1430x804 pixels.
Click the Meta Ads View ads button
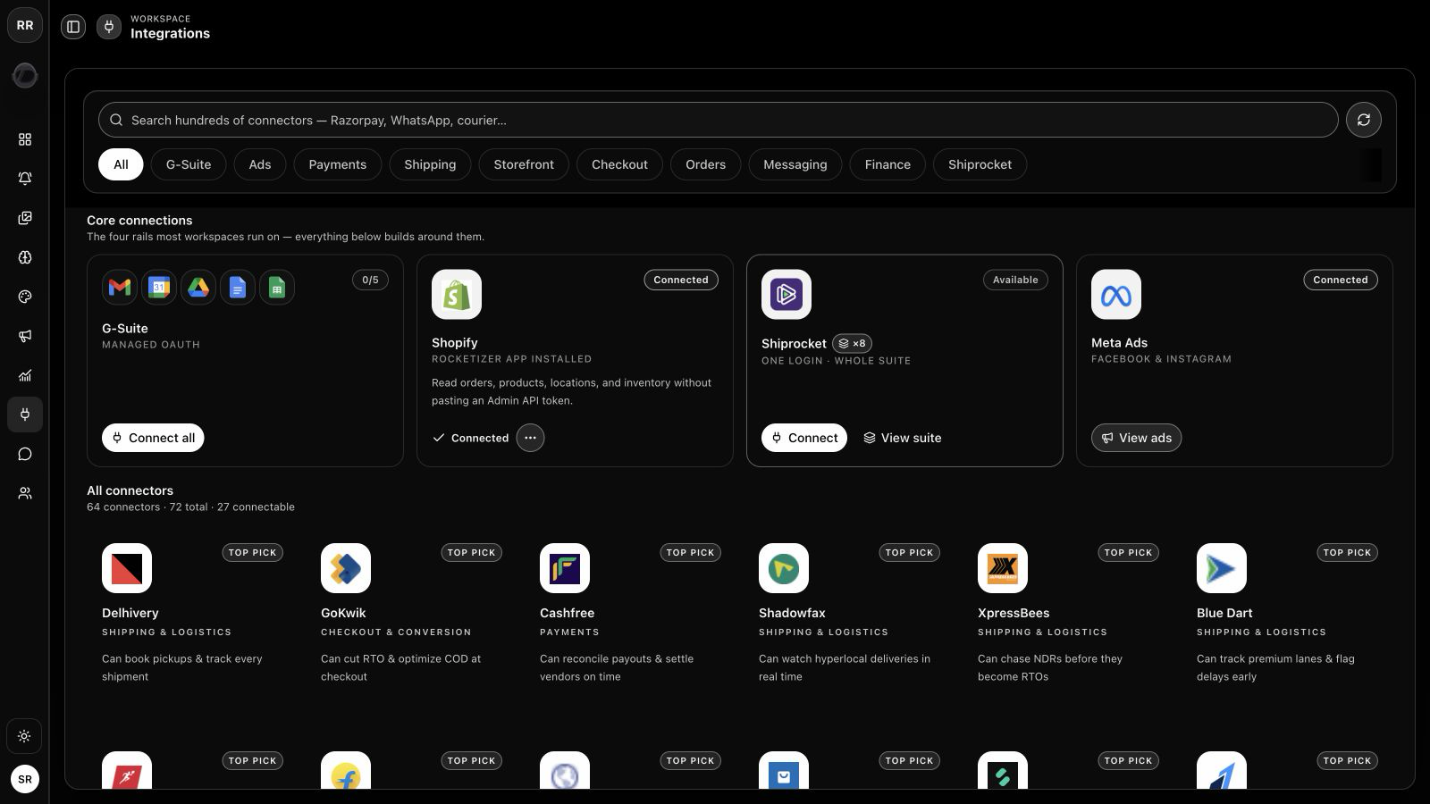[x=1136, y=438]
